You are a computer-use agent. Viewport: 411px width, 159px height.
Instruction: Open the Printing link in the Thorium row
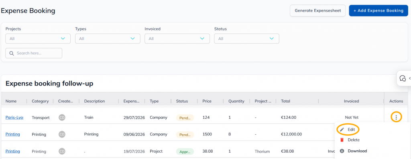tap(12, 151)
